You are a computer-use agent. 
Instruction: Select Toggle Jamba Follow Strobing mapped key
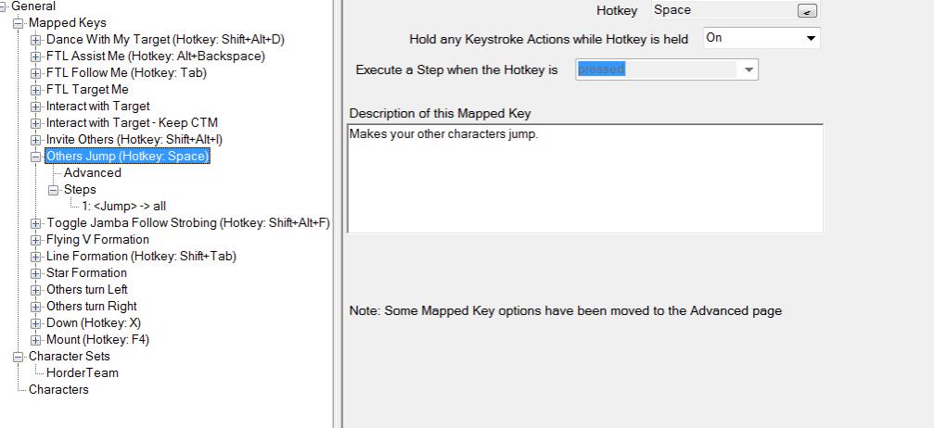[x=187, y=222]
